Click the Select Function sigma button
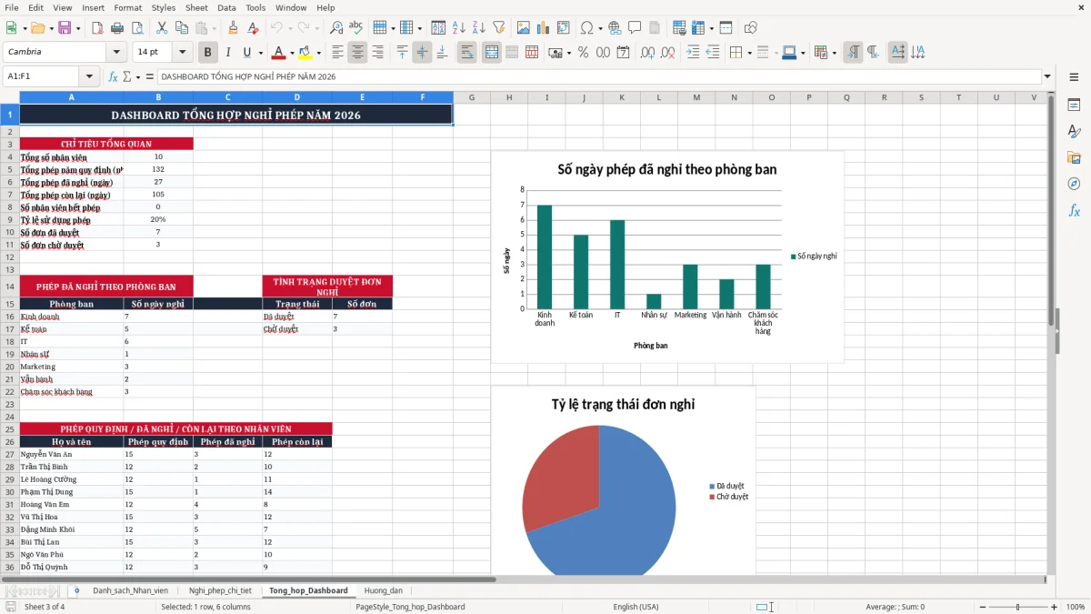 pos(127,76)
